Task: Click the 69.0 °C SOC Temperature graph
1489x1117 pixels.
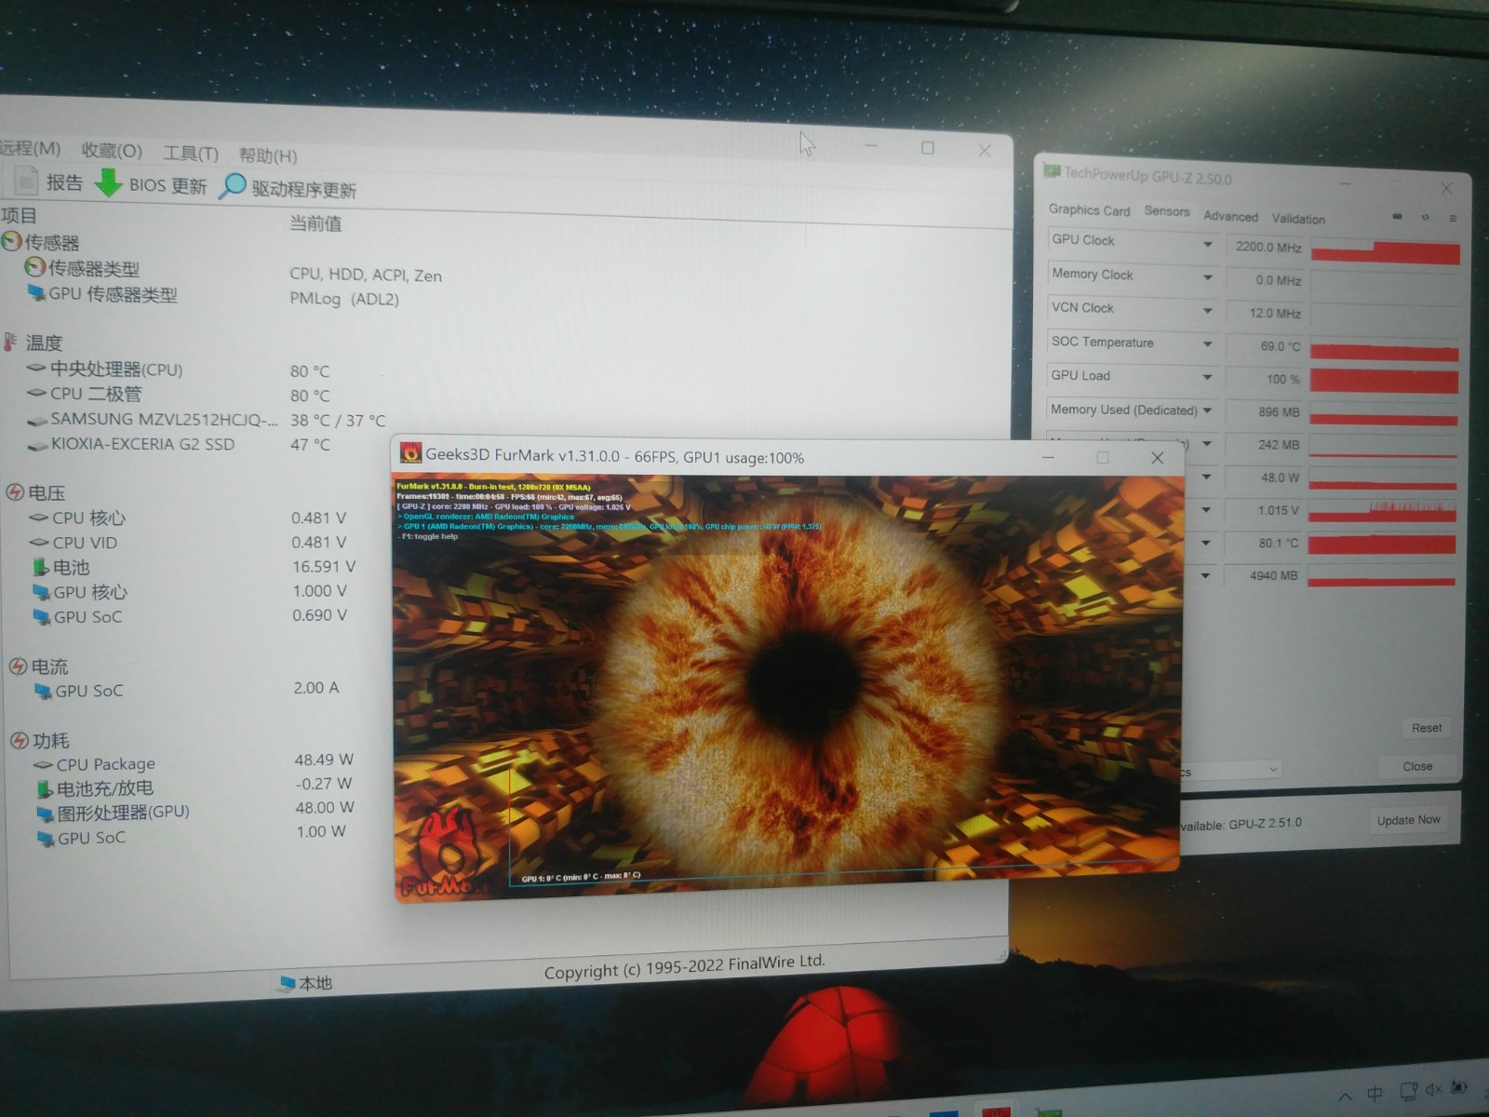Action: (1384, 348)
